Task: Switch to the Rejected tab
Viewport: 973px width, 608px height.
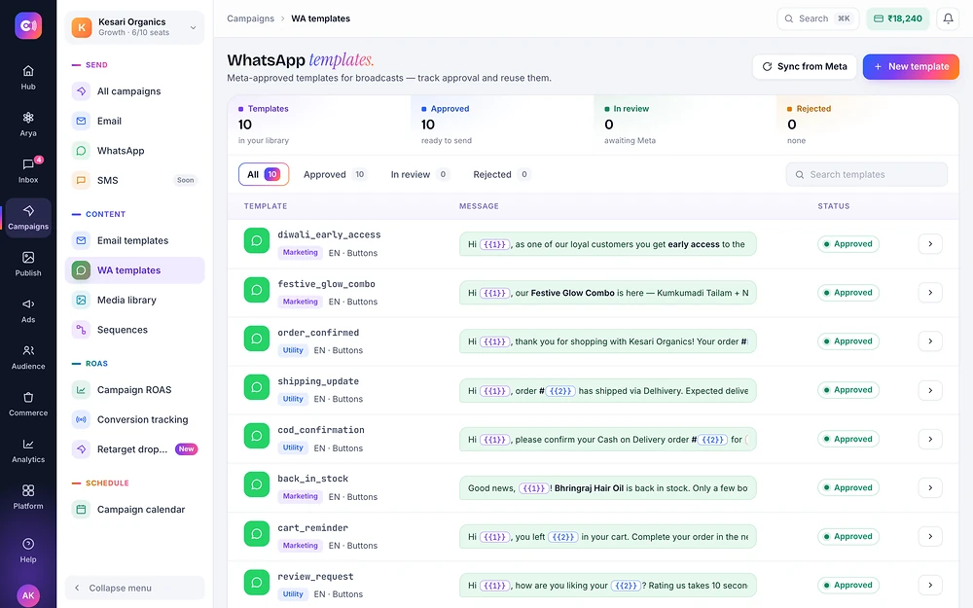Action: [501, 174]
